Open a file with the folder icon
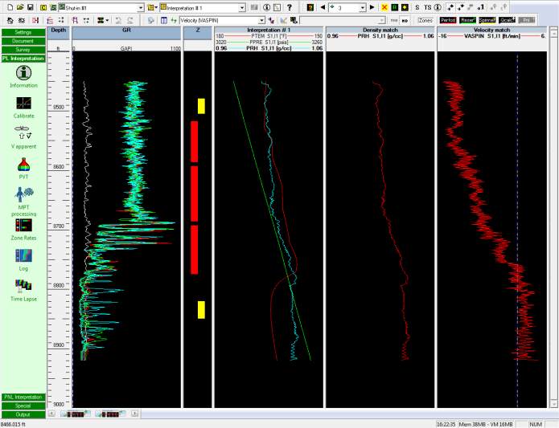 point(20,7)
